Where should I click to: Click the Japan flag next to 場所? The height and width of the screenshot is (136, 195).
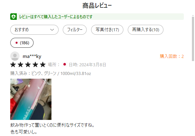(x=64, y=64)
